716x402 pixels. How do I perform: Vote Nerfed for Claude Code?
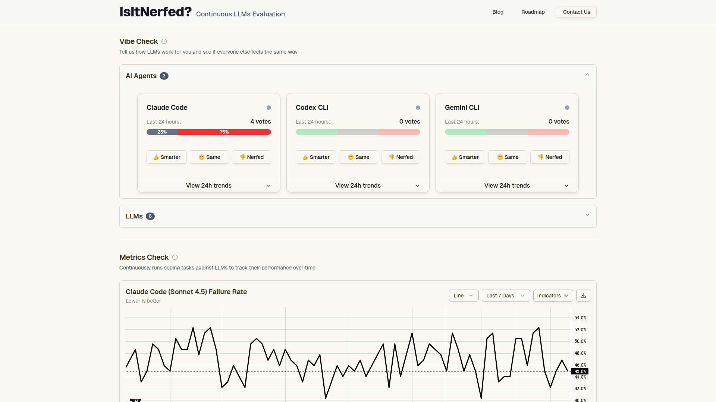(251, 157)
